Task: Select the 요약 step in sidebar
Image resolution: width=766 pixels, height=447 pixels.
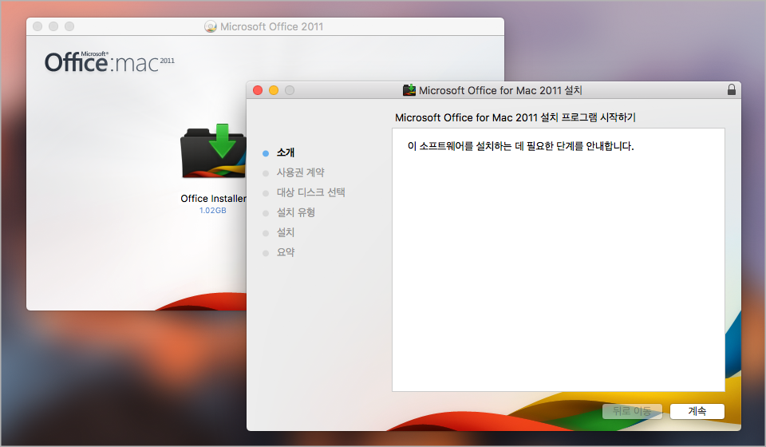Action: tap(286, 252)
